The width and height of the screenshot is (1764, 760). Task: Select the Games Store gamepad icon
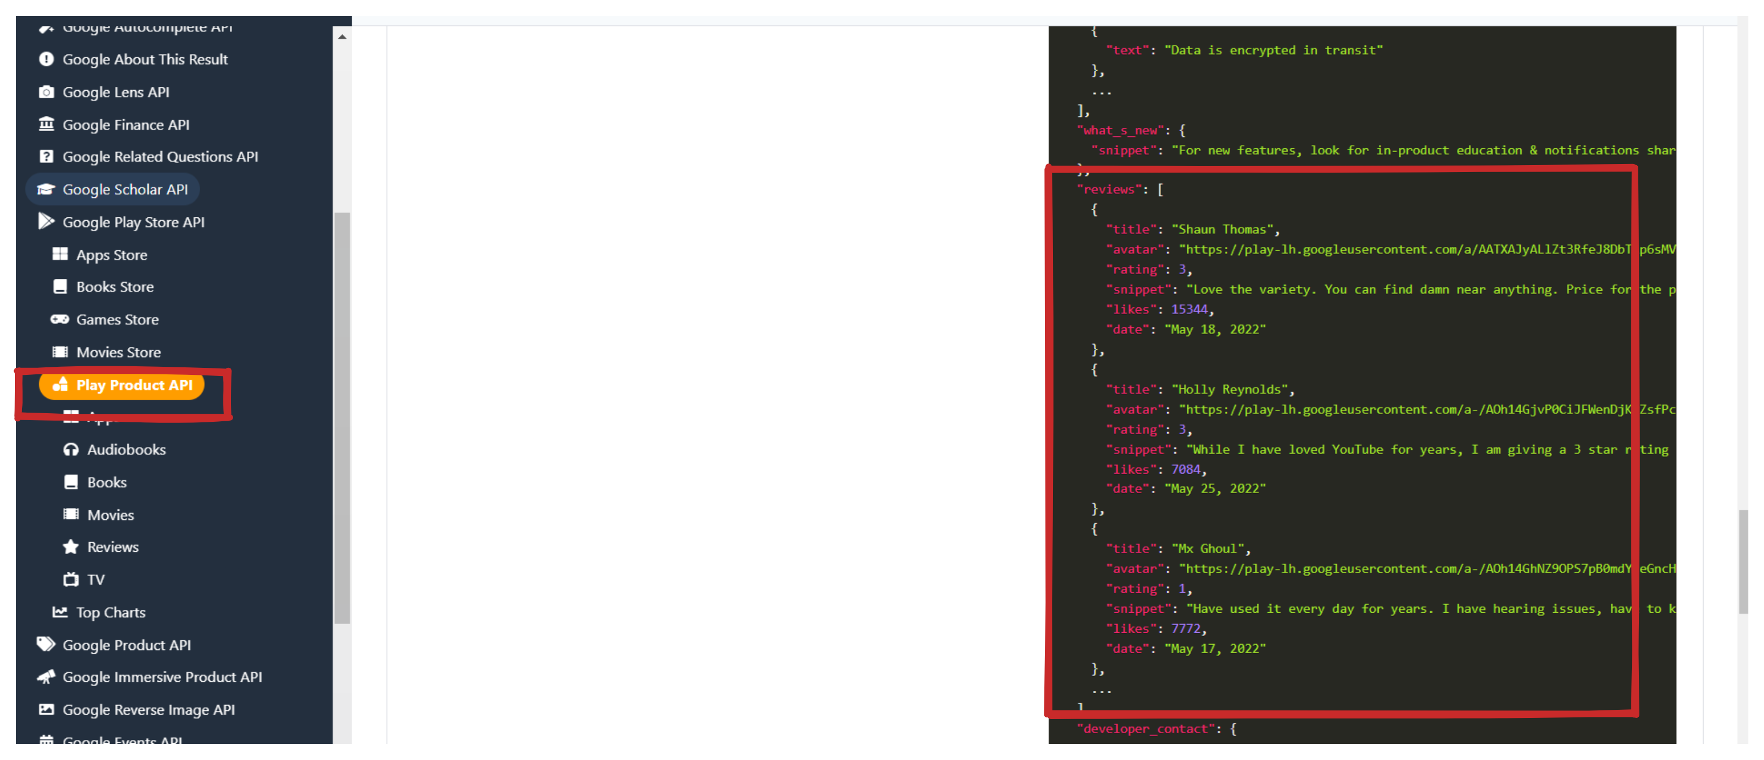tap(60, 319)
